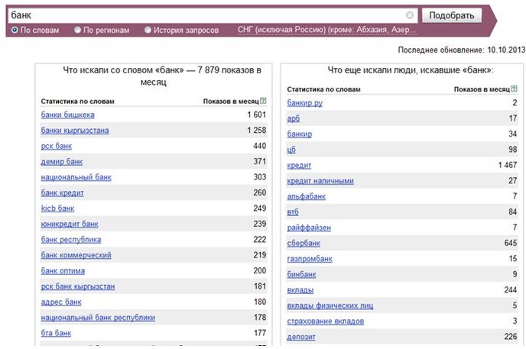Screen dimensions: 526x349
Task: Open the кредит наличными link
Action: pyautogui.click(x=320, y=181)
